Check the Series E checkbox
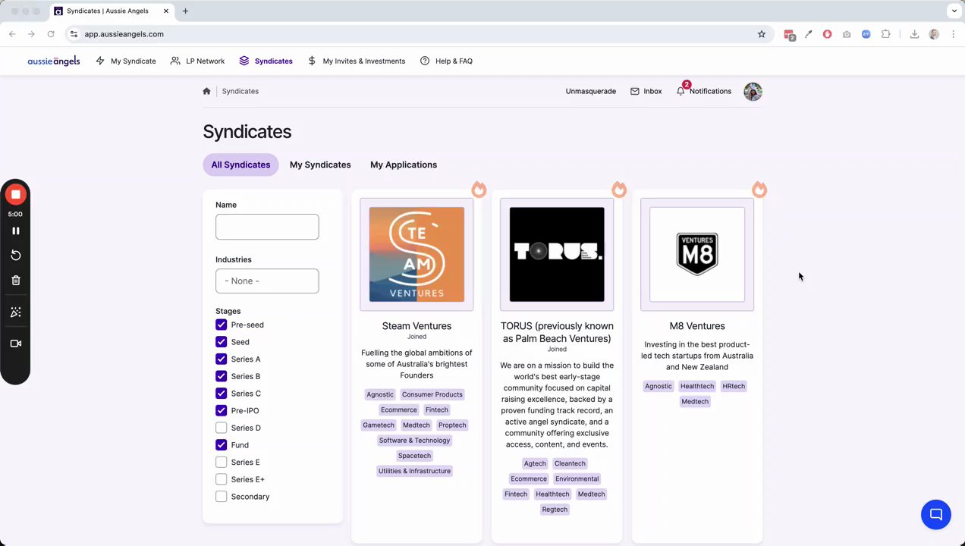 point(221,463)
